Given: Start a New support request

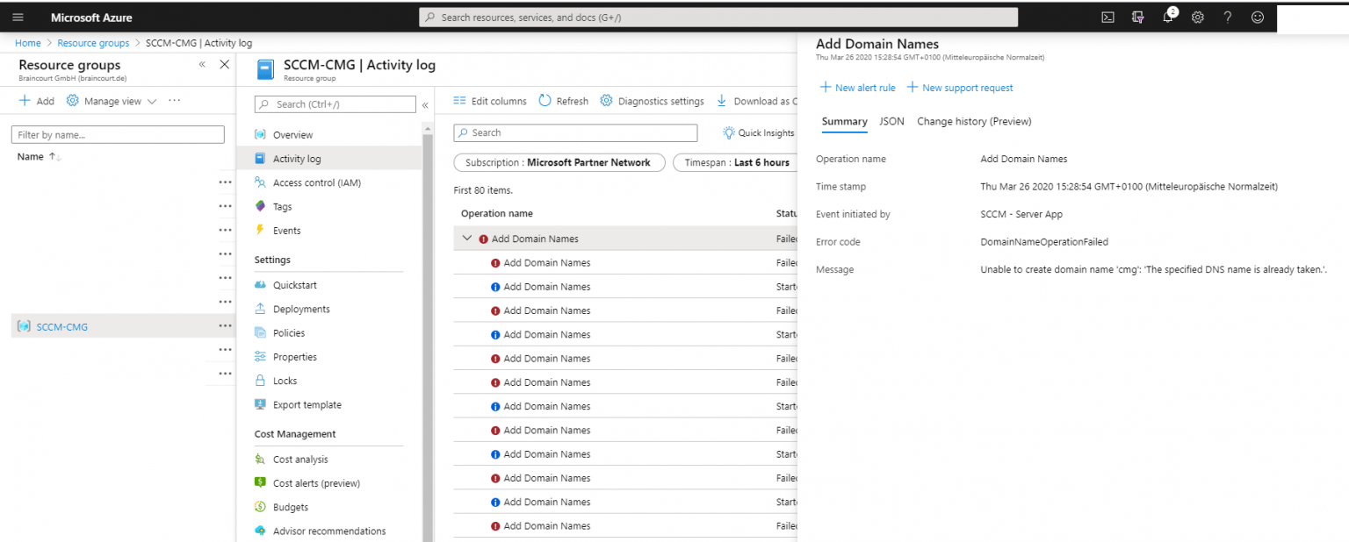Looking at the screenshot, I should [959, 87].
